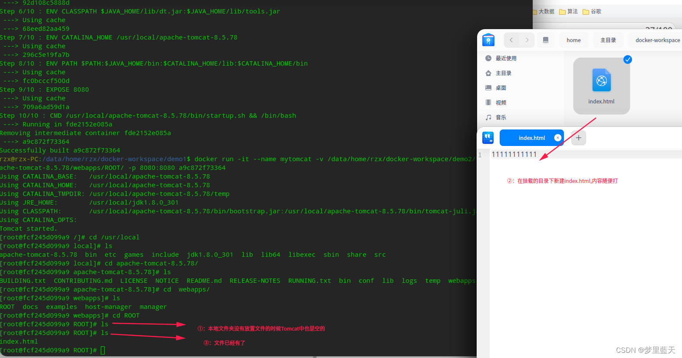Open the docker-workspace breadcrumb

[x=657, y=40]
